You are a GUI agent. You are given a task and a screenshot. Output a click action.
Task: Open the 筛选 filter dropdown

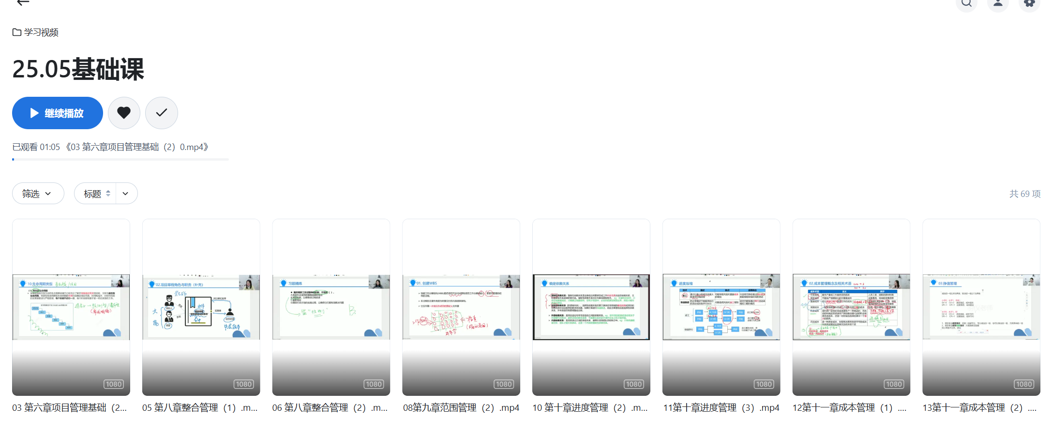click(38, 194)
